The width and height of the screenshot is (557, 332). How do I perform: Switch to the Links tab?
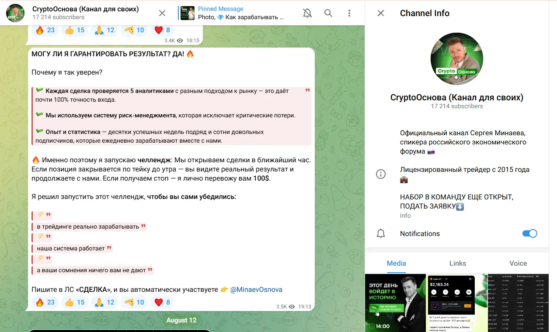458,263
